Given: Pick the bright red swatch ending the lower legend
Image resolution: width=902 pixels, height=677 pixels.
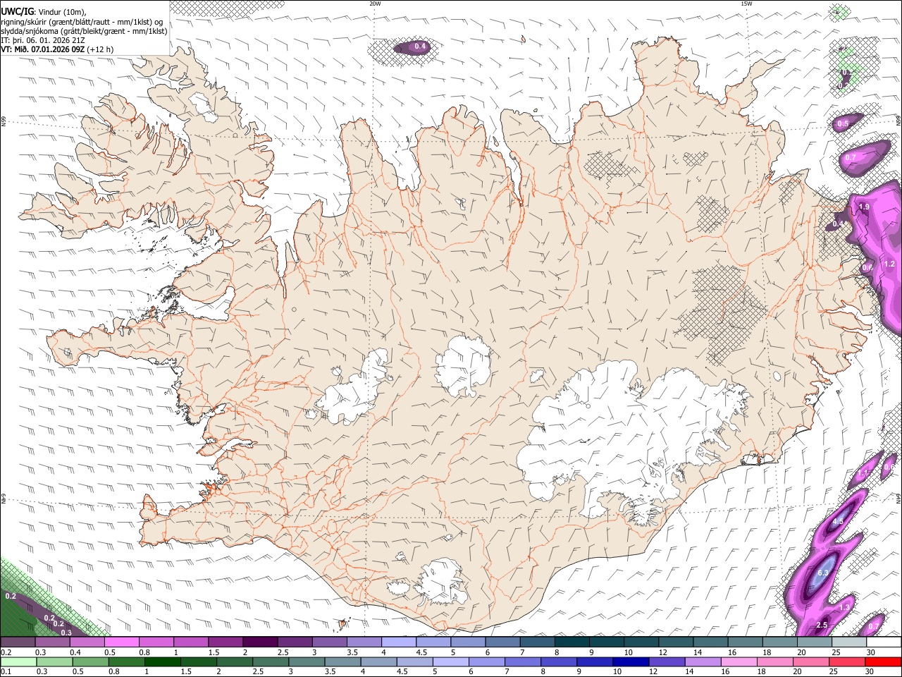Looking at the screenshot, I should click(883, 662).
